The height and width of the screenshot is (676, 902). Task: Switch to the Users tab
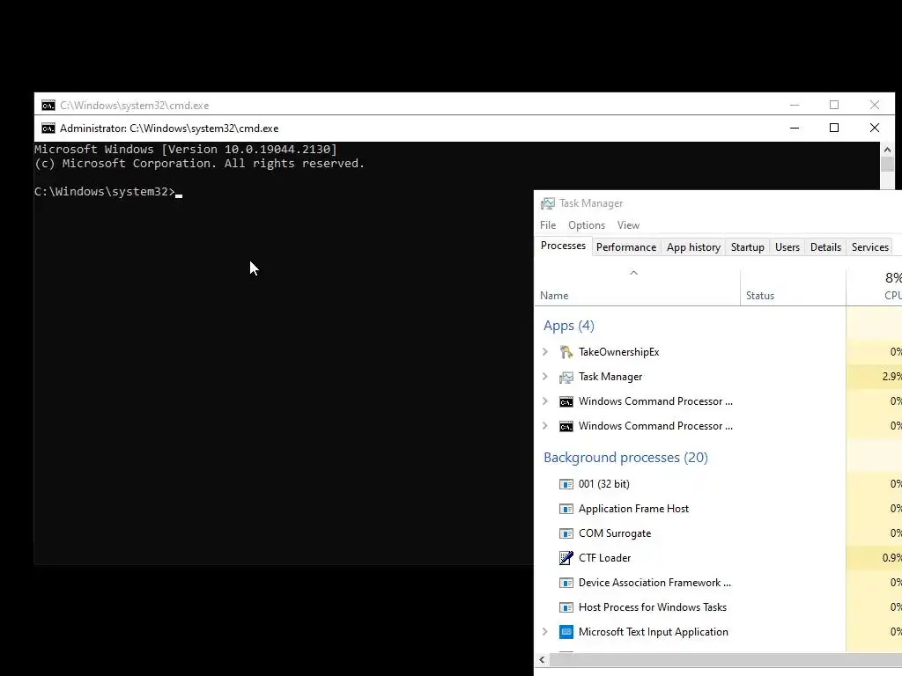(787, 247)
